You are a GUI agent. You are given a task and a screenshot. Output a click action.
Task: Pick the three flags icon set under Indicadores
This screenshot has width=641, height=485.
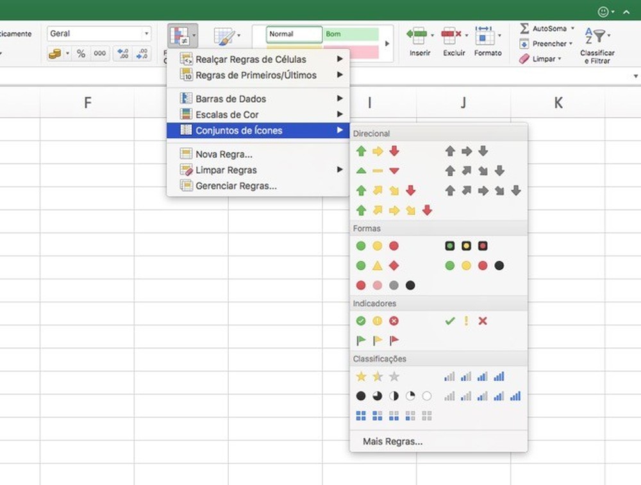point(378,340)
